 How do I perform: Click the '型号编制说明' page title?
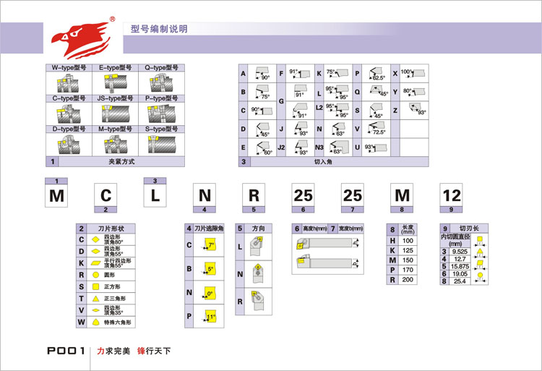coord(159,29)
